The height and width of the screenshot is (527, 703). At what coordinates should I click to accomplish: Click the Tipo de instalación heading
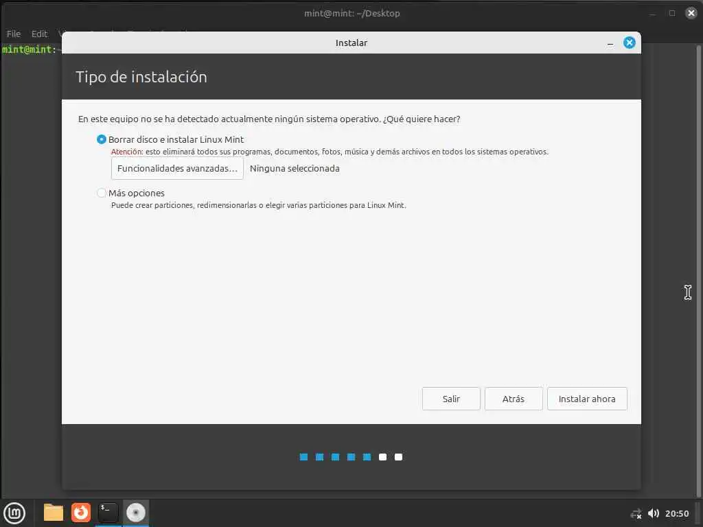pyautogui.click(x=141, y=77)
